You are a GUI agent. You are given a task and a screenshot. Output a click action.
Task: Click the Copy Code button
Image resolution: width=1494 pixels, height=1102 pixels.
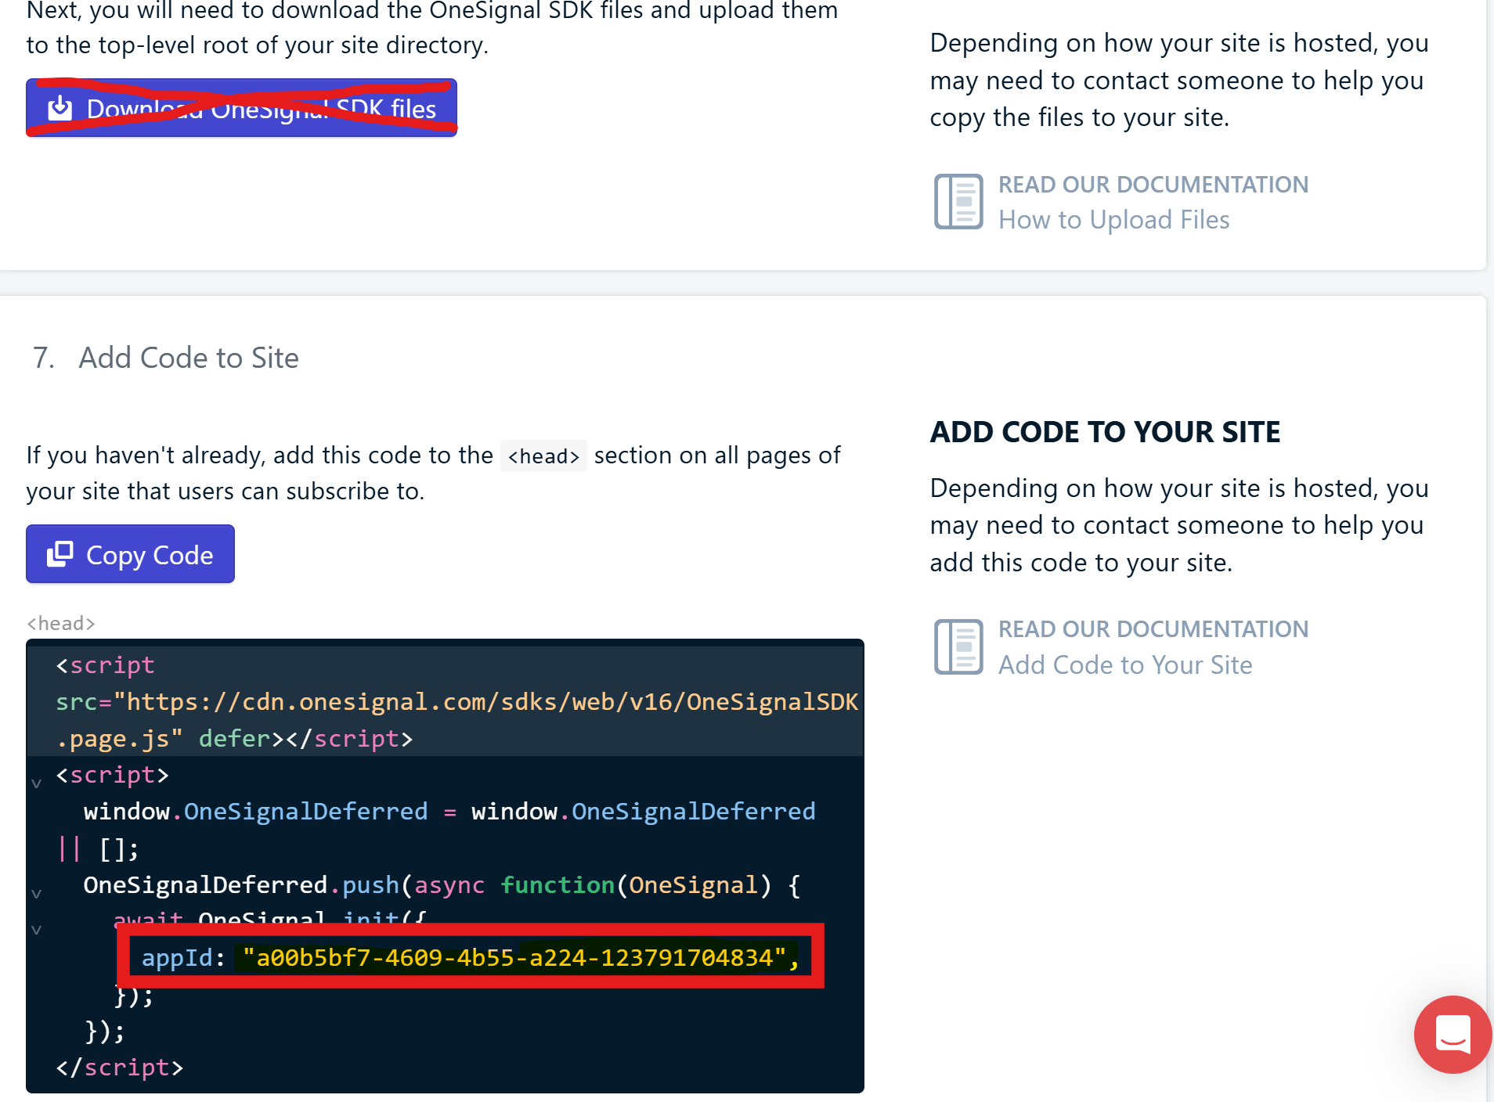pos(130,554)
